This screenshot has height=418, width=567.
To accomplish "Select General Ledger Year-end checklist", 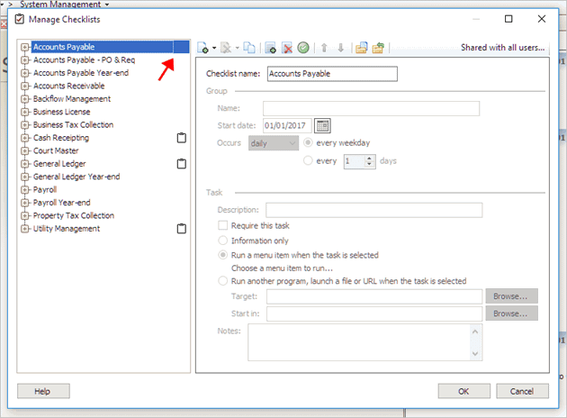I will (x=76, y=177).
